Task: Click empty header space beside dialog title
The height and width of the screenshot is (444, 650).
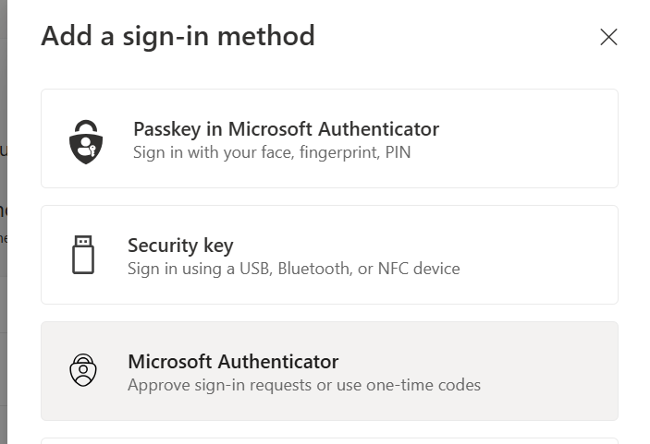Action: (x=453, y=37)
